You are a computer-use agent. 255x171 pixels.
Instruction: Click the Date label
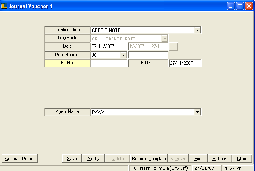pos(67,46)
